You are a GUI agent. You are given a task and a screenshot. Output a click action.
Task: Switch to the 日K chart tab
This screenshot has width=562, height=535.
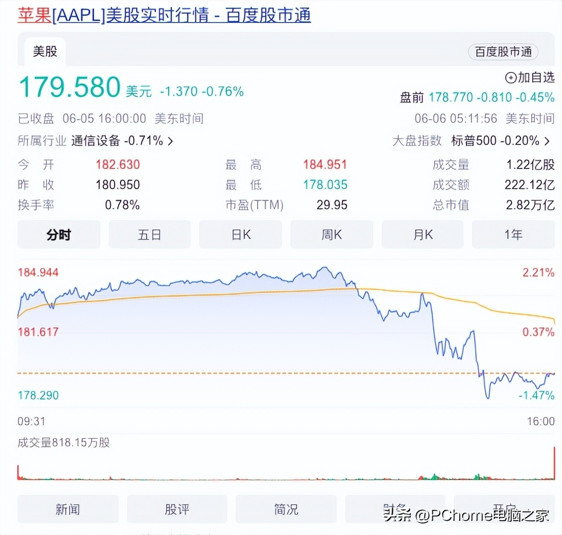(x=241, y=235)
